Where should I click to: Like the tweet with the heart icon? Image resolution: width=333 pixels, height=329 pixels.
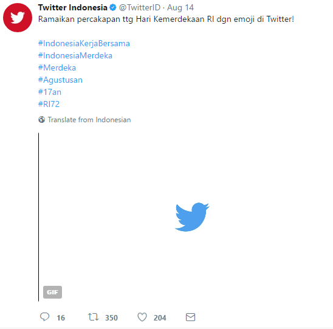coord(142,317)
